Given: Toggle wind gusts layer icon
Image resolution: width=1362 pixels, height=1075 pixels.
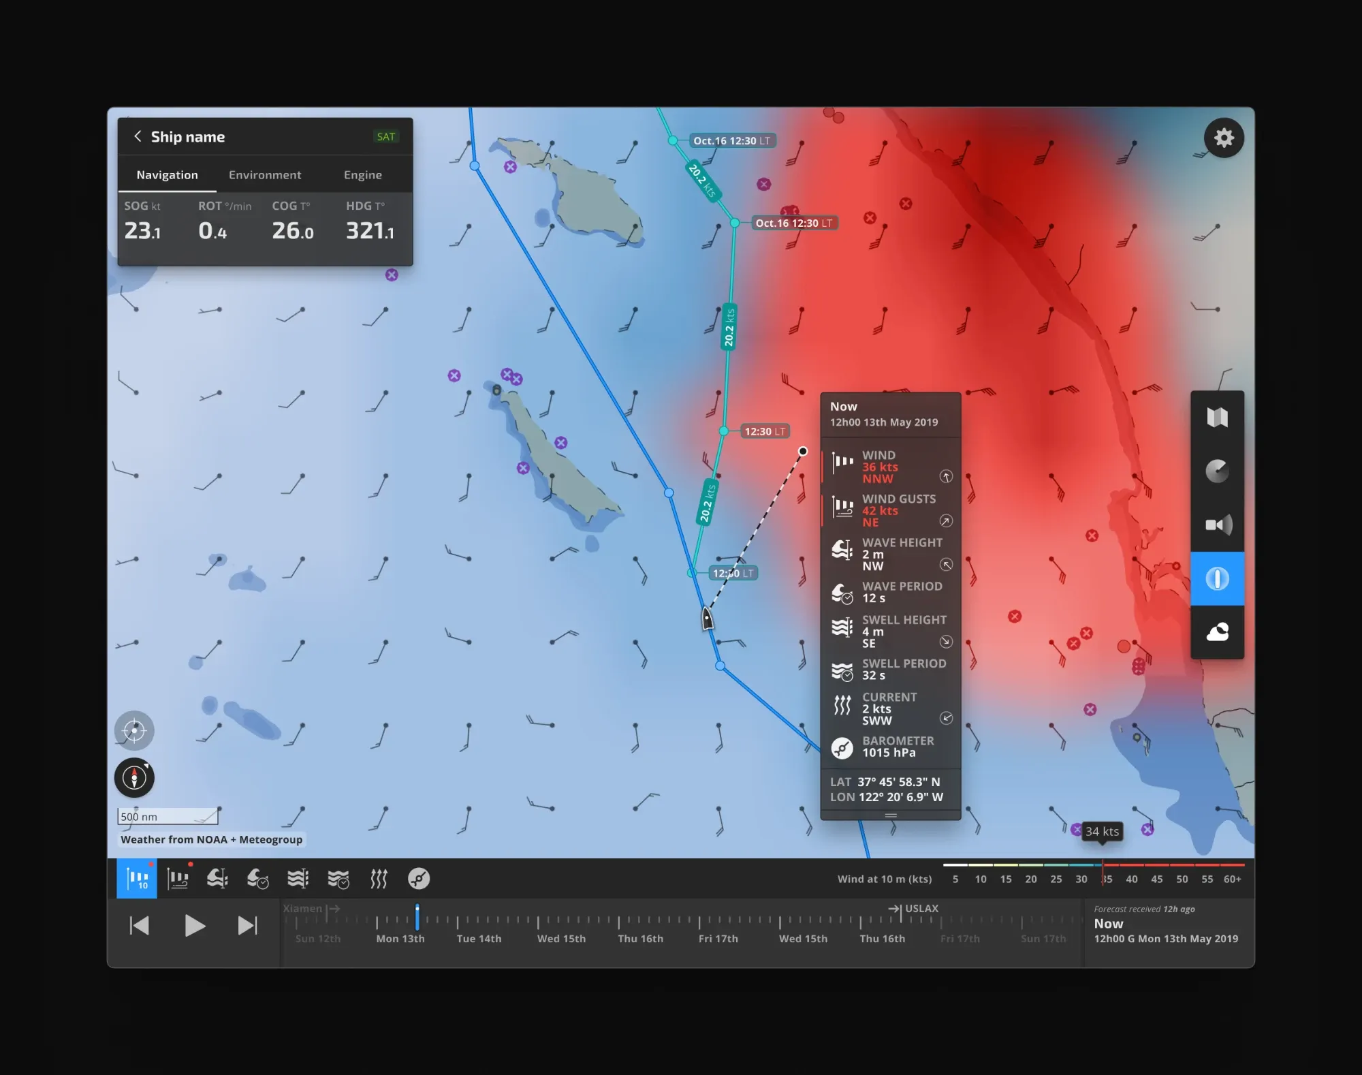Looking at the screenshot, I should [x=178, y=879].
